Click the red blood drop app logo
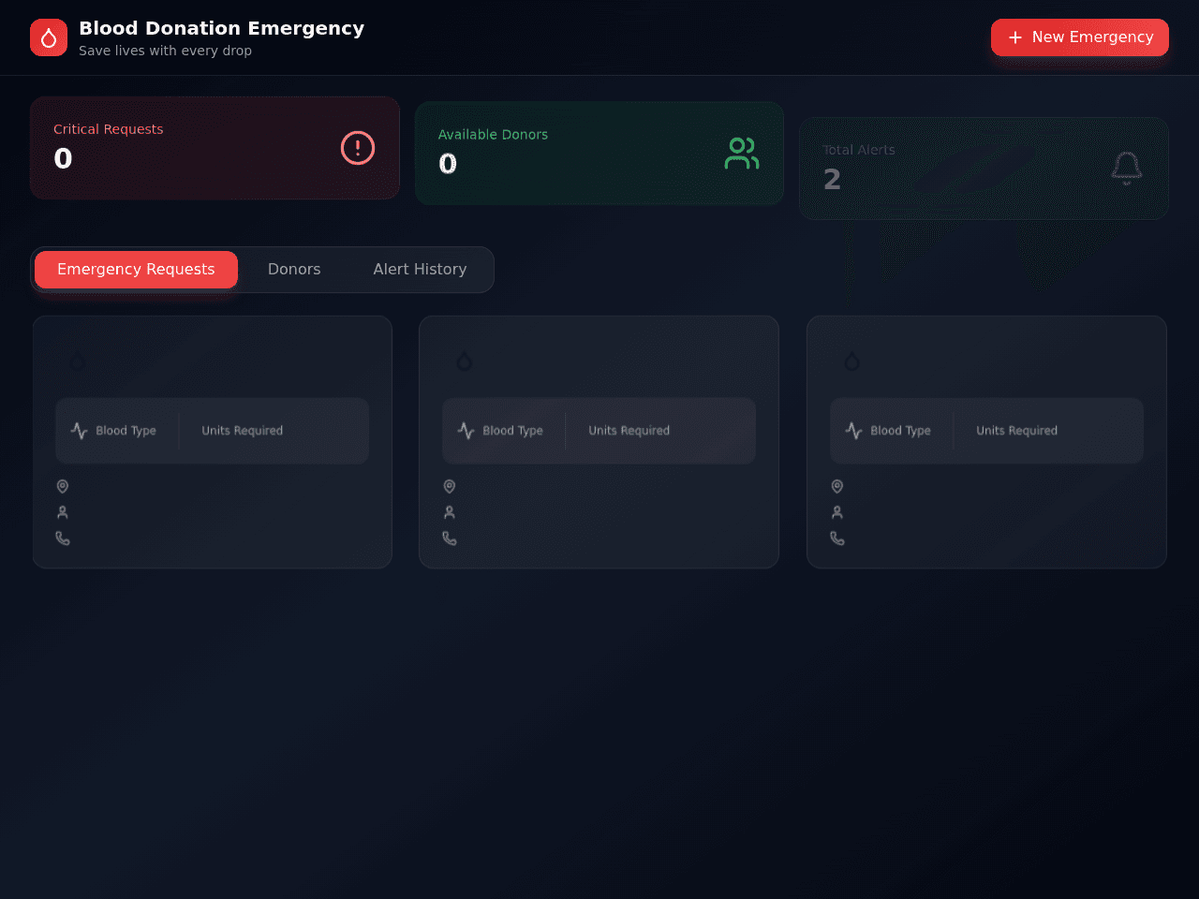 point(49,37)
